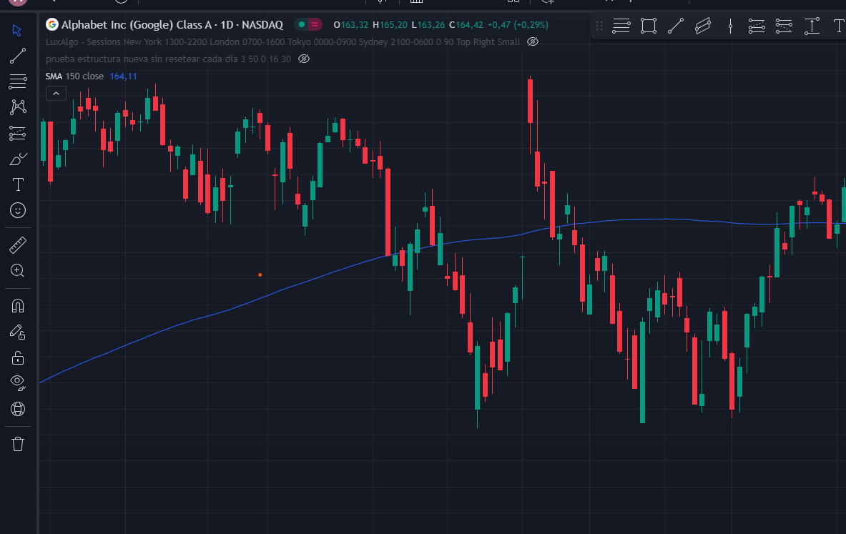Screen dimensions: 846x534
Task: Pick price range tool from favorites toolbar
Action: point(812,26)
